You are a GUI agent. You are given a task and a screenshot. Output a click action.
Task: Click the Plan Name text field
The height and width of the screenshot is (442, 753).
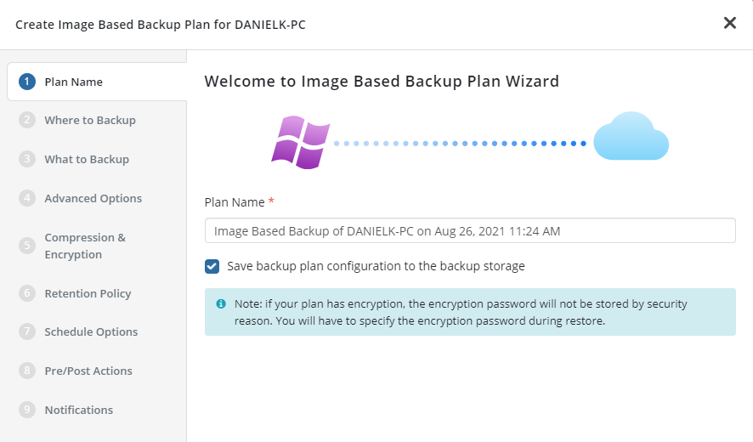point(470,231)
